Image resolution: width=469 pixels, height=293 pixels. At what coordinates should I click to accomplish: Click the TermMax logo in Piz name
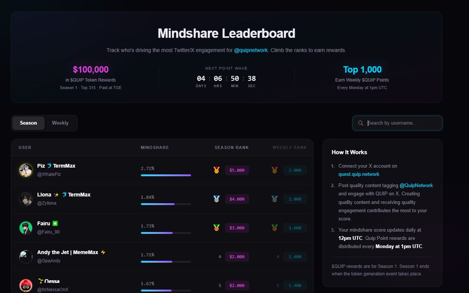point(49,166)
